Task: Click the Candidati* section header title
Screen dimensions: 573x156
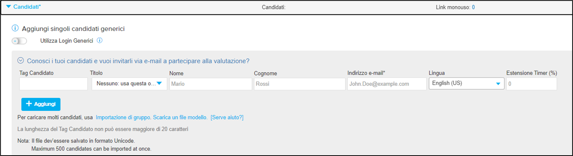Action: pos(27,7)
